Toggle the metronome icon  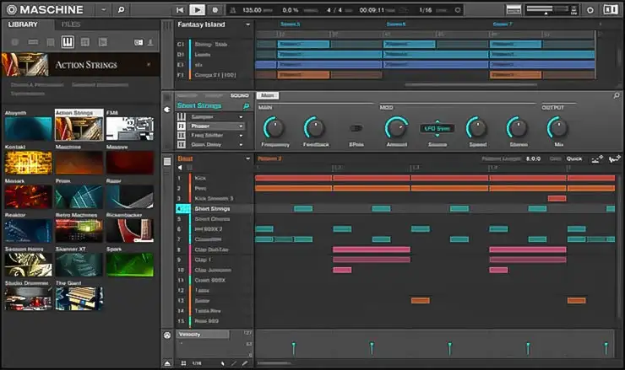tap(233, 10)
